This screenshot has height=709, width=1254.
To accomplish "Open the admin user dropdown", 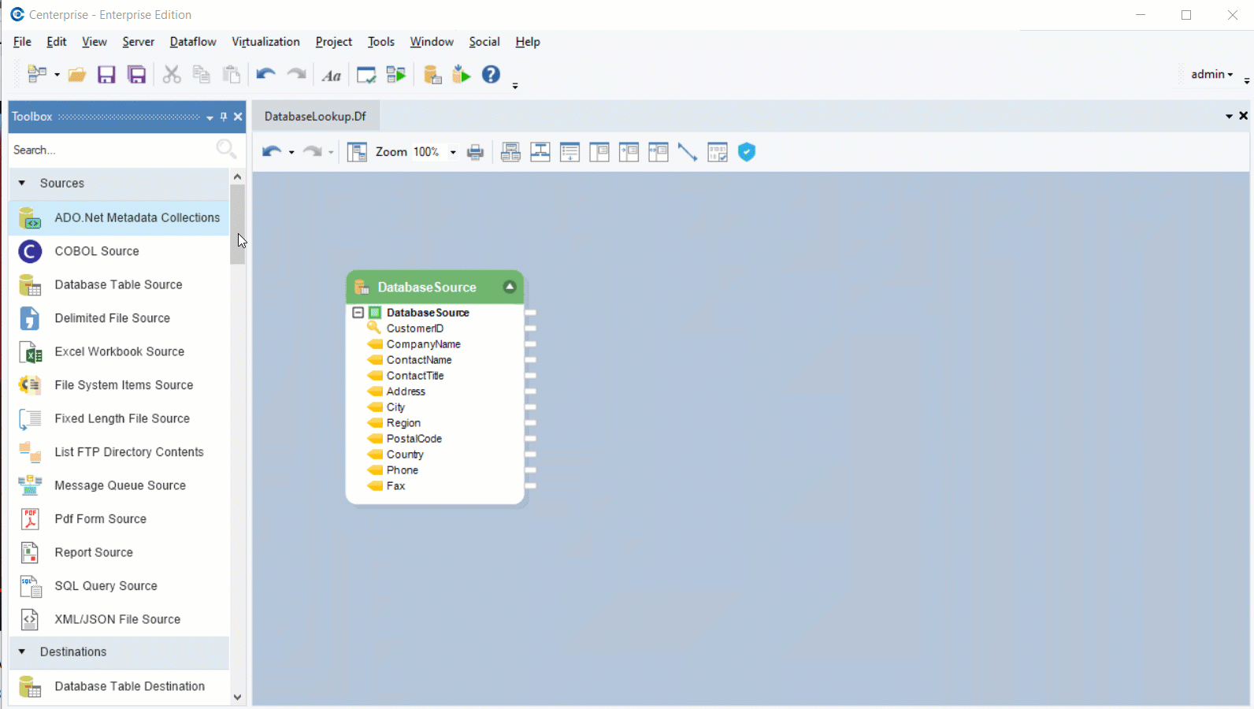I will coord(1211,74).
